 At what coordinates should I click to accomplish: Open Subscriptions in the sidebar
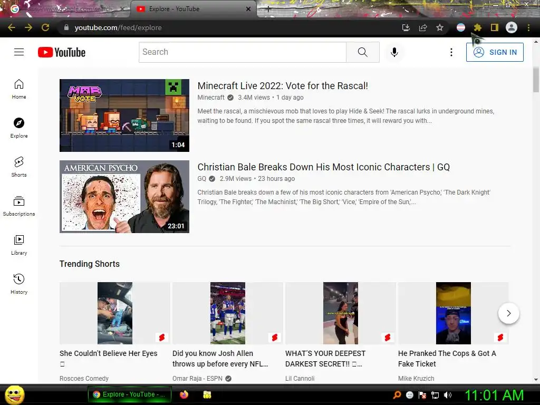coord(19,206)
